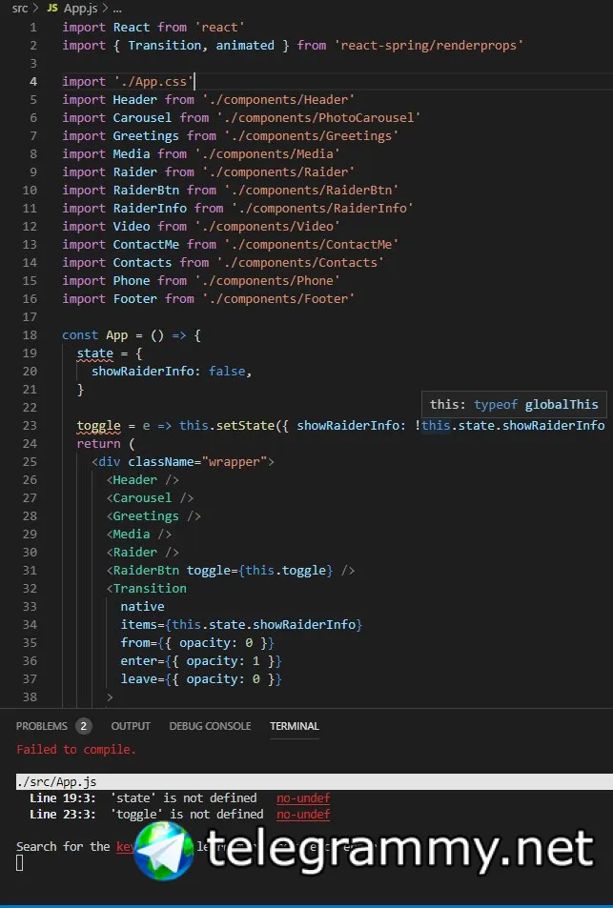Viewport: 613px width, 908px height.
Task: Select the TERMINAL panel tab
Action: (295, 726)
